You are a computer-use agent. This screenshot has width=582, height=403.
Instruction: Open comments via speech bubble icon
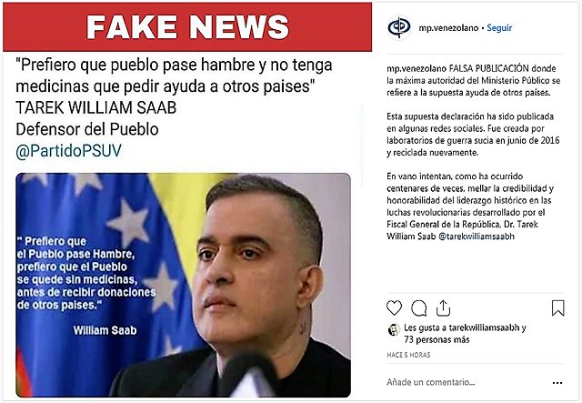(x=419, y=308)
